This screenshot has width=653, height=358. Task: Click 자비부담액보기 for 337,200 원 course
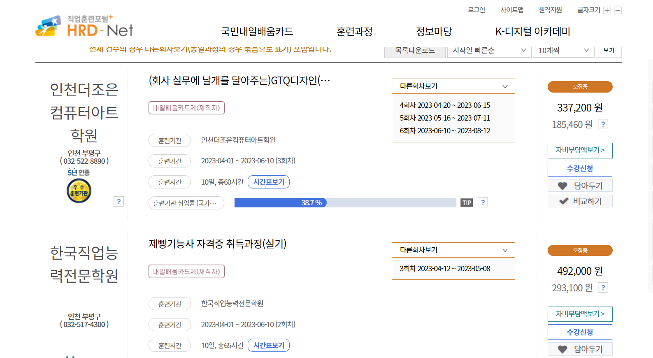[x=580, y=150]
